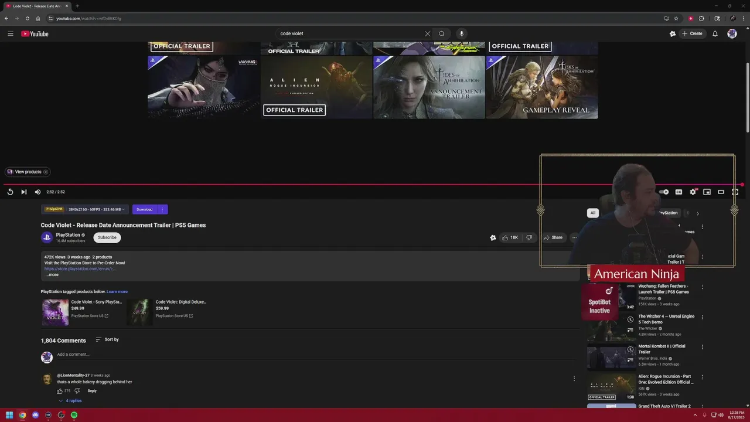Open the account avatar menu

click(x=732, y=33)
